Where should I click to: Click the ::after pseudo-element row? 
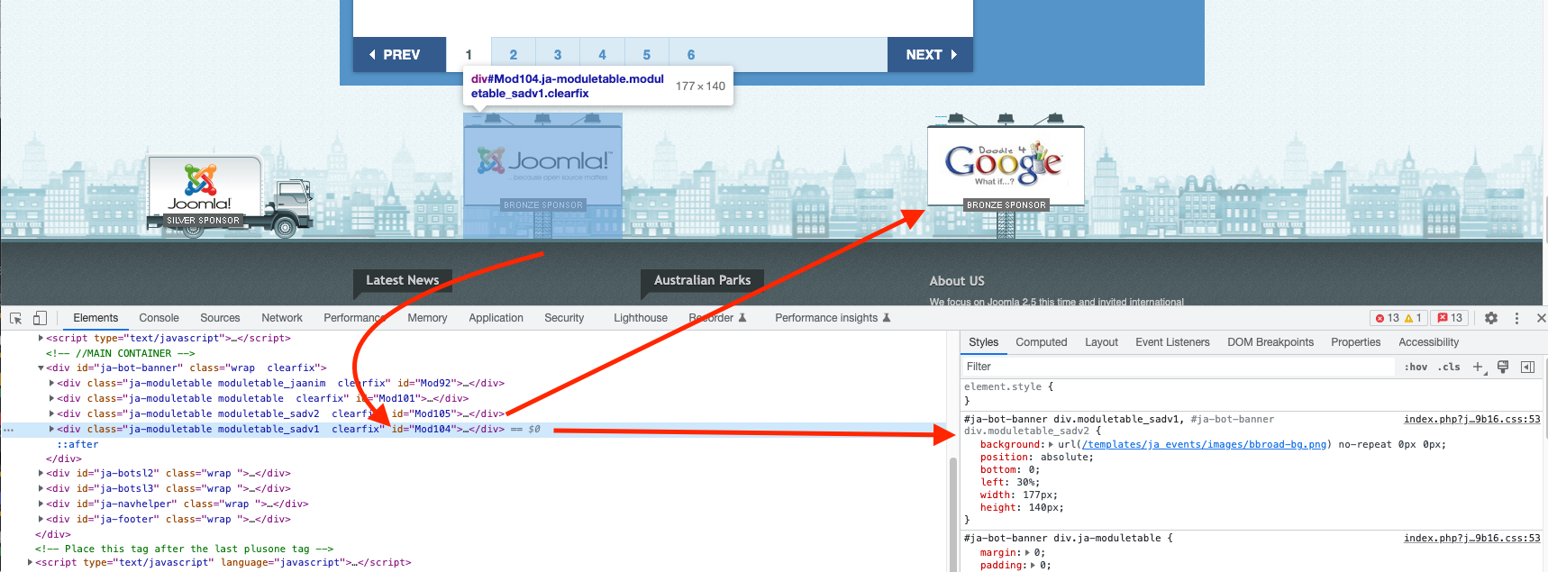pos(77,445)
